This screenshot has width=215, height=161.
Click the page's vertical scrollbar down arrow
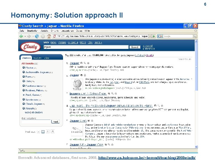tap(196, 147)
